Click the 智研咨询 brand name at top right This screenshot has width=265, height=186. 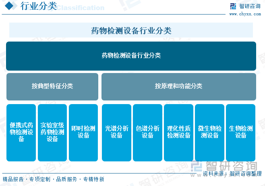[x=250, y=6]
